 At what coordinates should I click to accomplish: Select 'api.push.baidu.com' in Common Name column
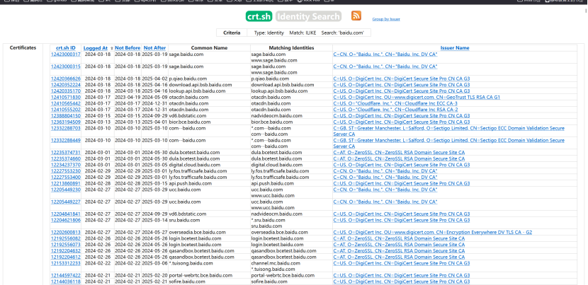click(x=191, y=183)
